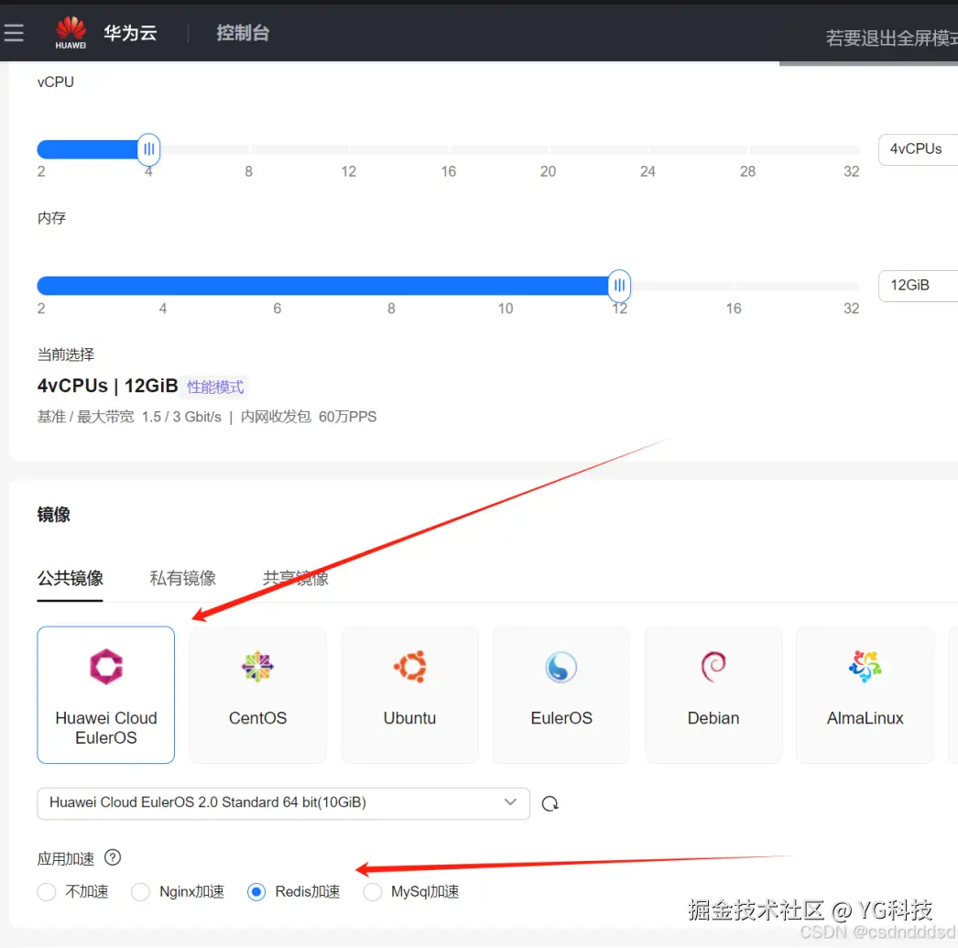Click the 性能模式 tag
Screen dimensions: 958x948
click(215, 387)
